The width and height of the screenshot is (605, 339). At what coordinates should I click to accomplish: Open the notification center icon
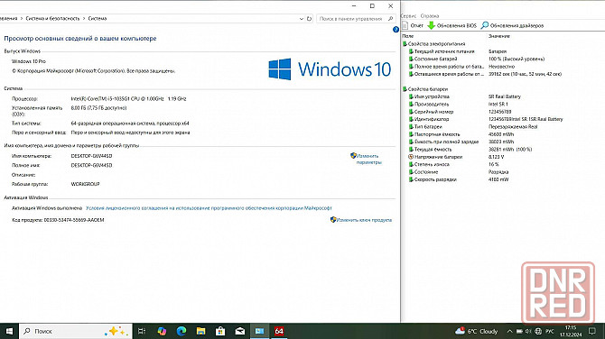[591, 331]
